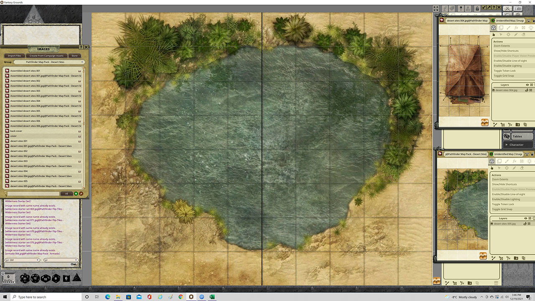Expand the Character section in the sidebar

click(x=517, y=145)
